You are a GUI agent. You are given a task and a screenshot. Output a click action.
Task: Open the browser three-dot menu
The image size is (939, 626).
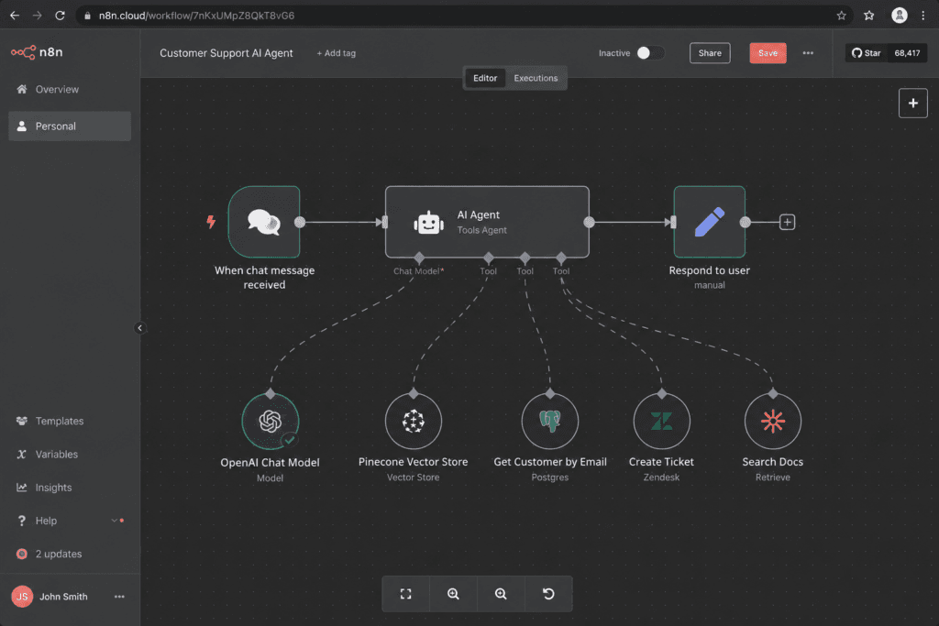point(922,16)
